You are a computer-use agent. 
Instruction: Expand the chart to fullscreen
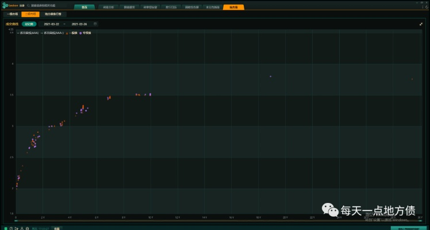click(x=421, y=24)
